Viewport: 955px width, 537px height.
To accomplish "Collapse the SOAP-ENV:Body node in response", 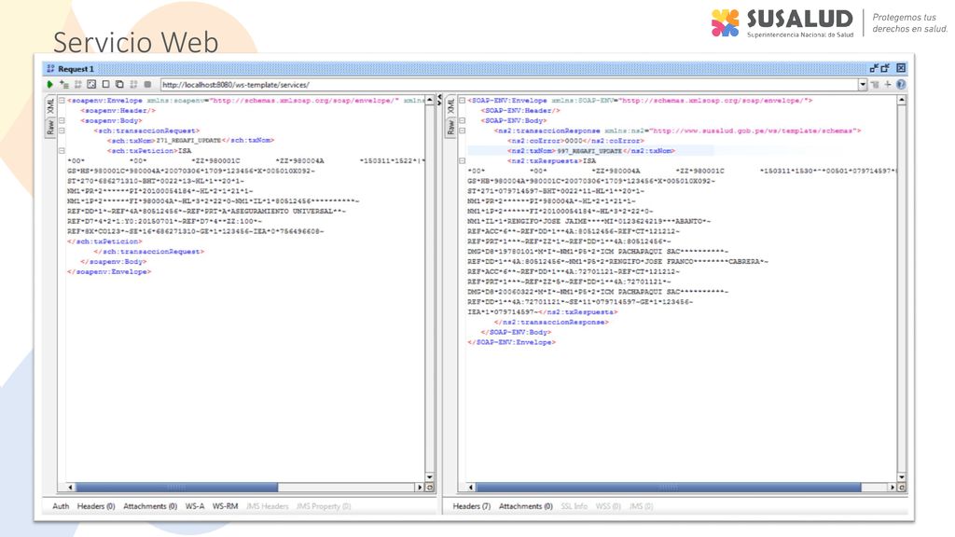I will pos(463,120).
